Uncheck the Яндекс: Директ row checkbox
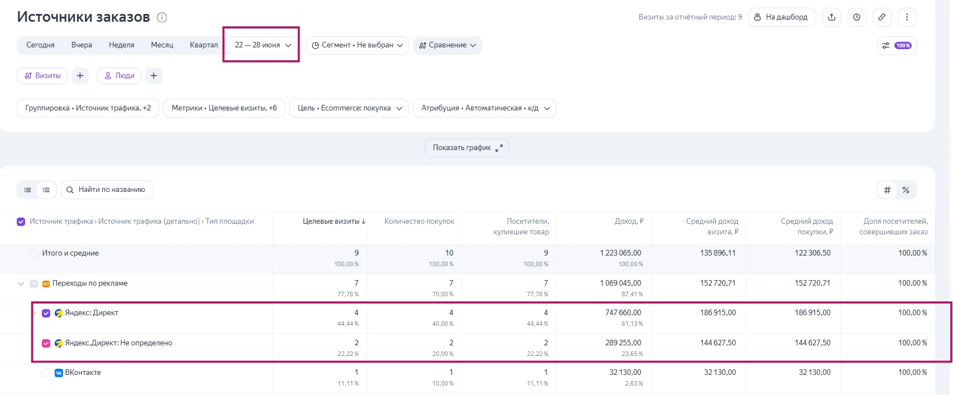The height and width of the screenshot is (395, 953). click(46, 313)
